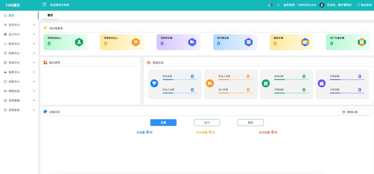The width and height of the screenshot is (374, 174).
Task: Open the 会员中心 menu label
Action: 14,25
